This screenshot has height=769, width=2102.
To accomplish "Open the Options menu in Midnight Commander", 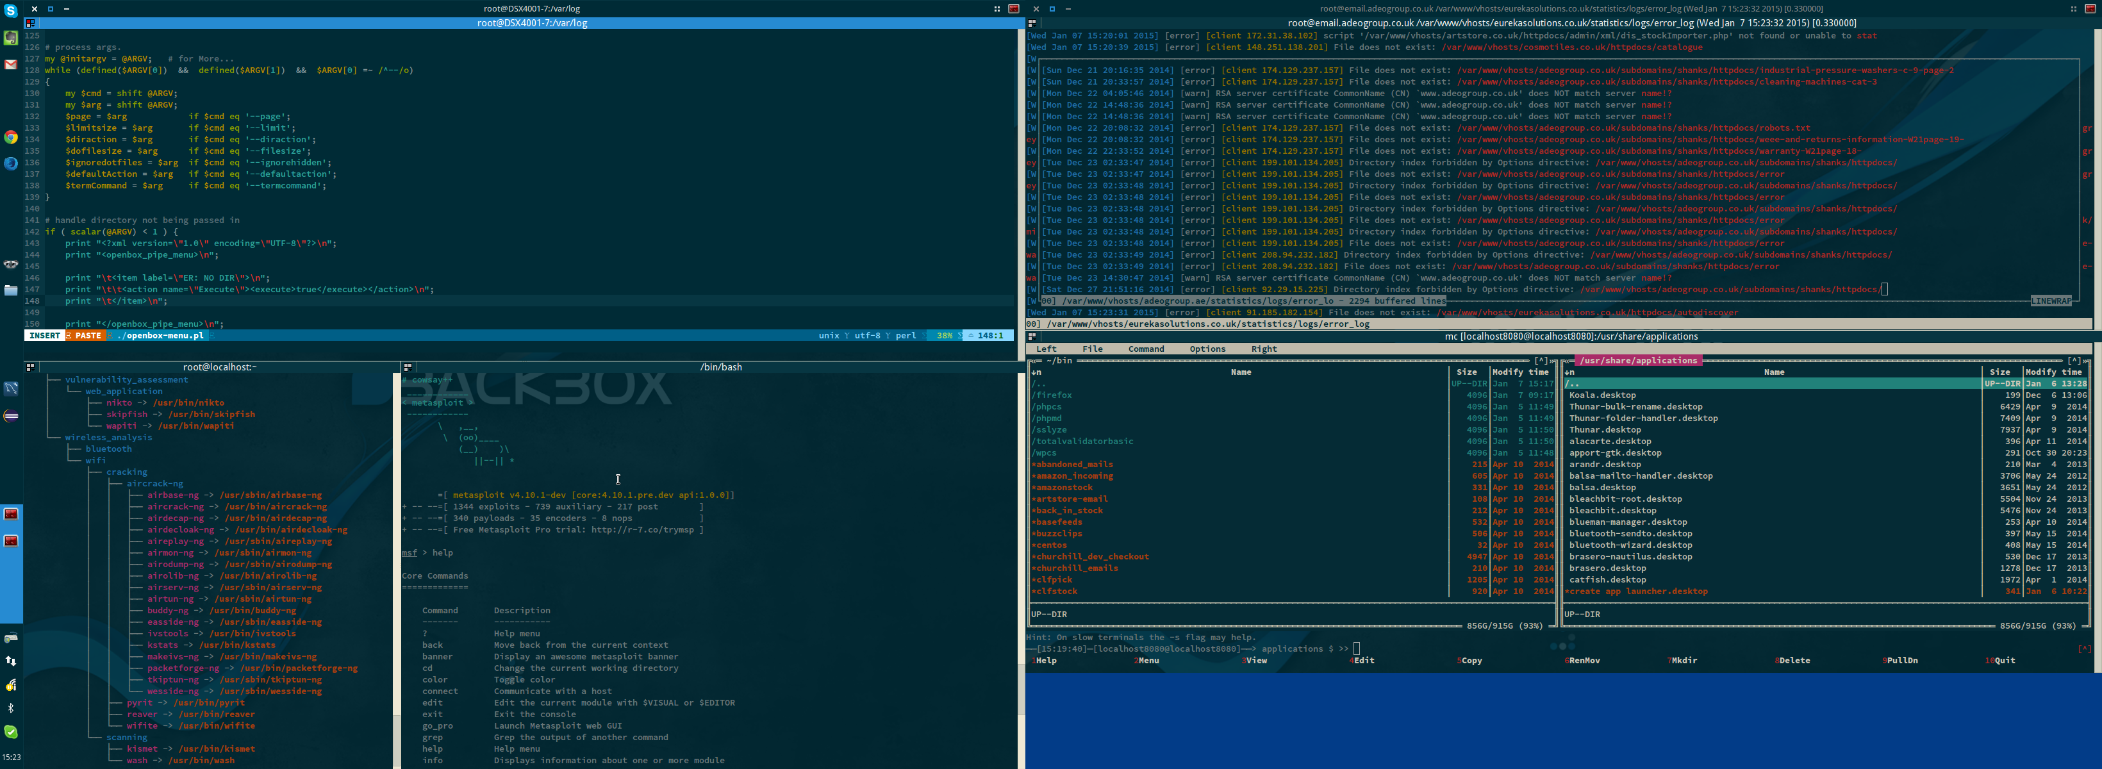I will tap(1207, 349).
